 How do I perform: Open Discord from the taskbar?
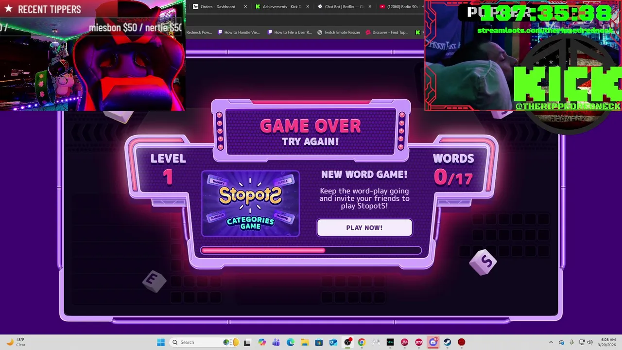(x=433, y=342)
